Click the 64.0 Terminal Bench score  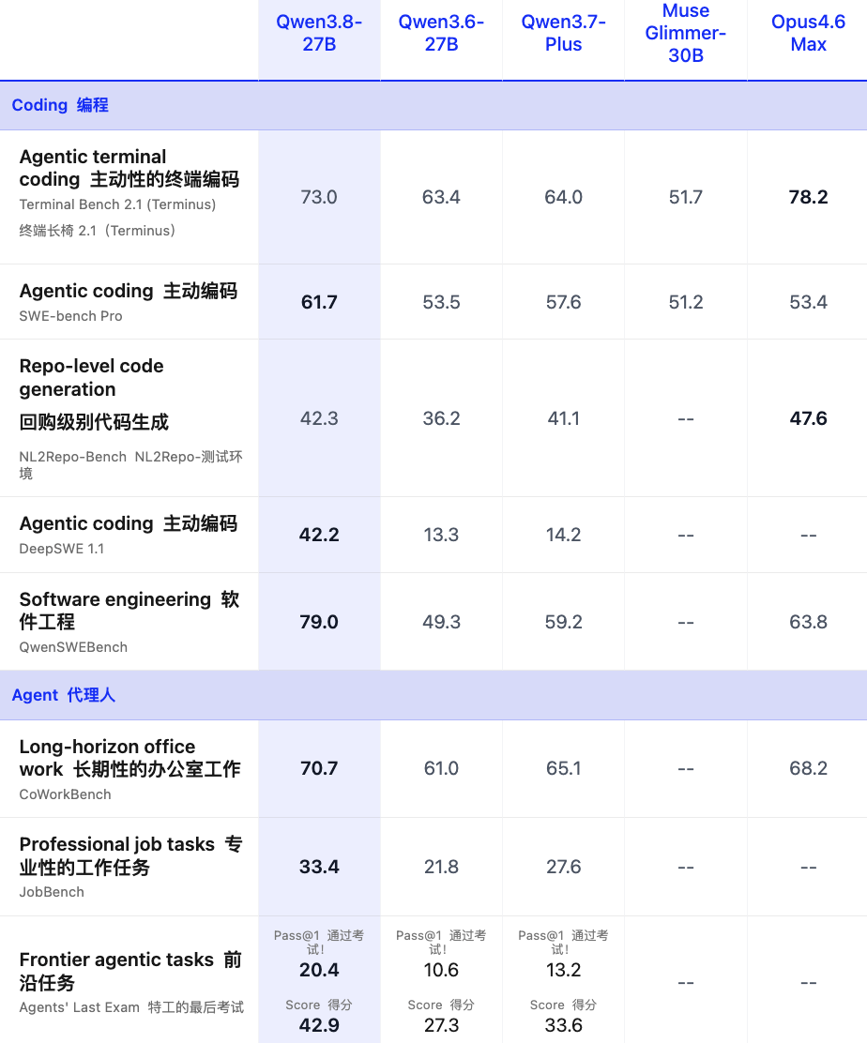pos(563,197)
